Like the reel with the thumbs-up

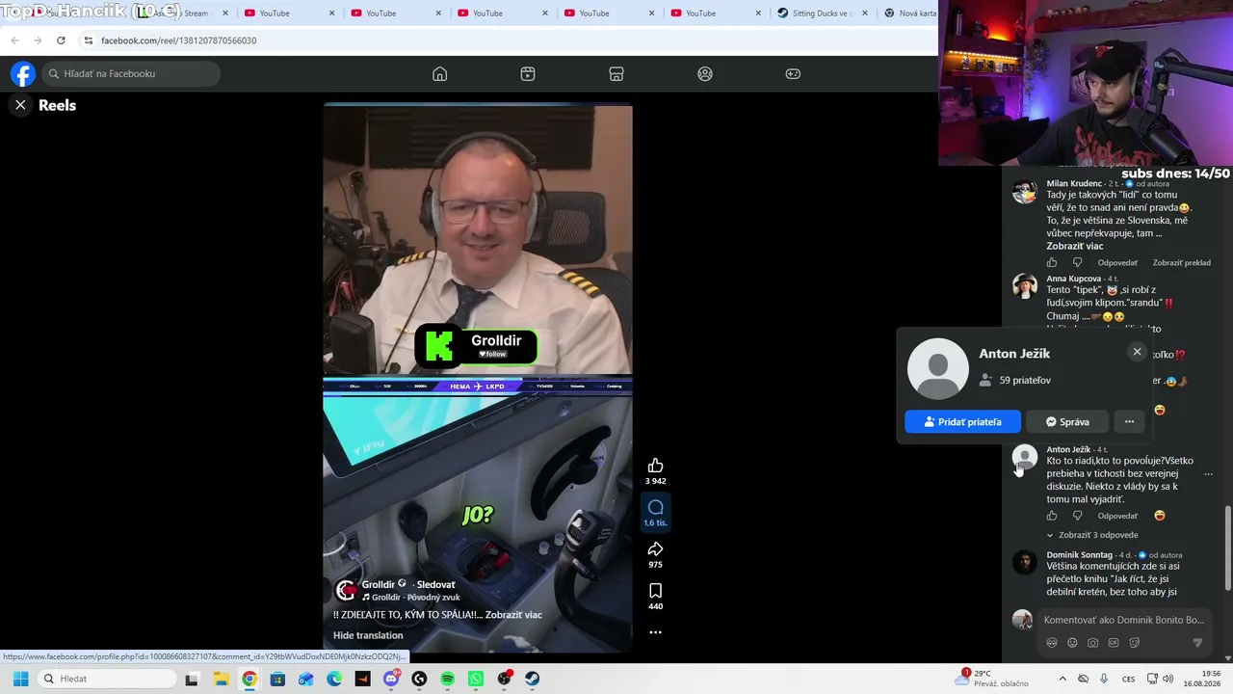pyautogui.click(x=656, y=466)
